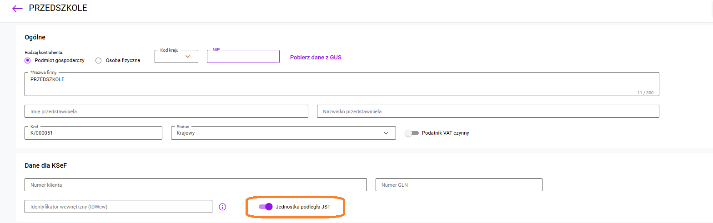Enable the Podatnik VAT czynny toggle
The image size is (713, 223).
pos(412,133)
